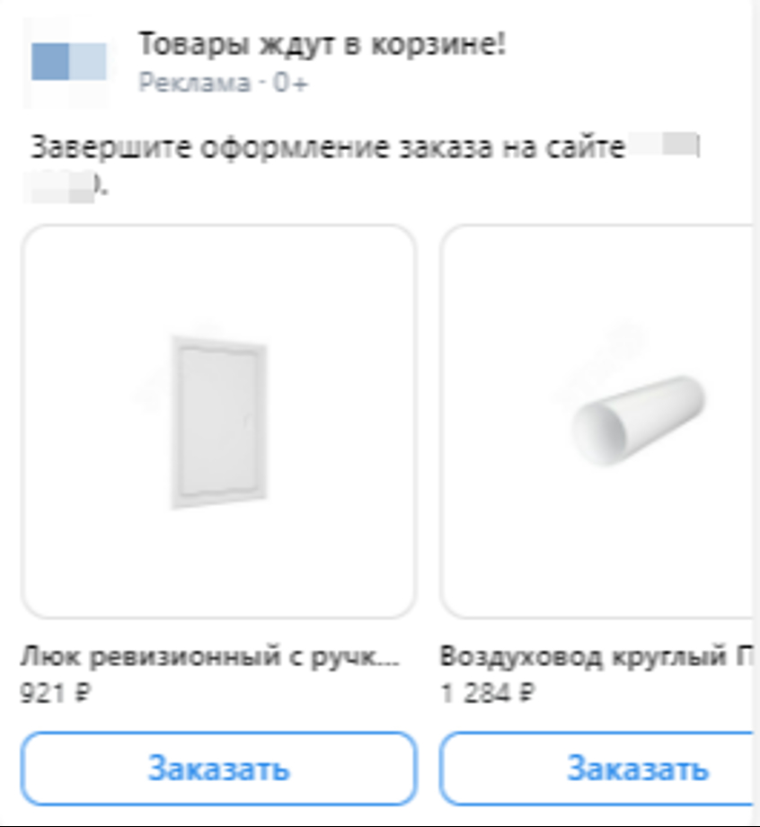Image resolution: width=760 pixels, height=827 pixels.
Task: Click the ruble sign next to 1 284
Action: [526, 693]
